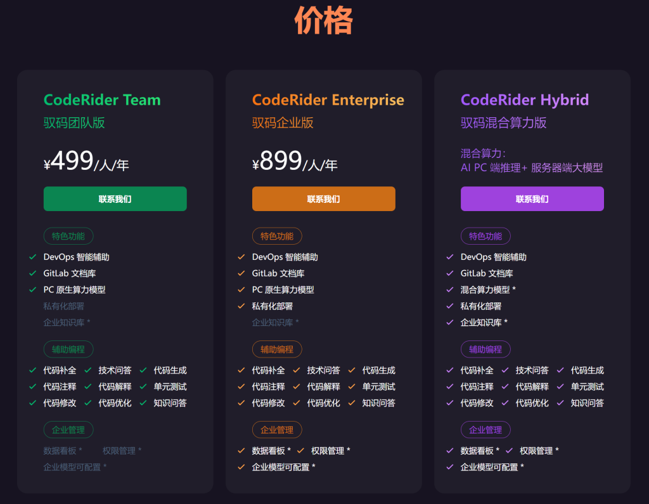Click the ¥899/人/年 price
Screen dimensions: 649x504
click(295, 161)
